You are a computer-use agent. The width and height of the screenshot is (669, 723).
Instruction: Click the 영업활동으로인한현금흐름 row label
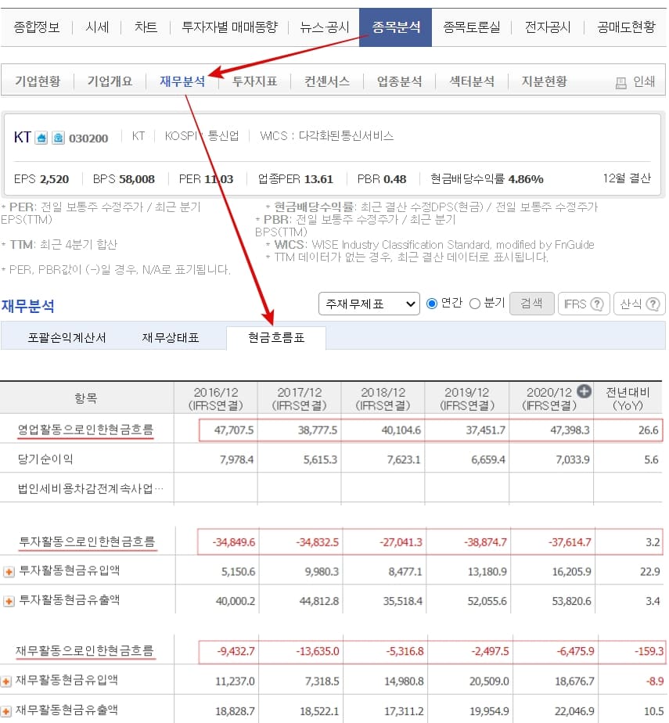point(85,430)
